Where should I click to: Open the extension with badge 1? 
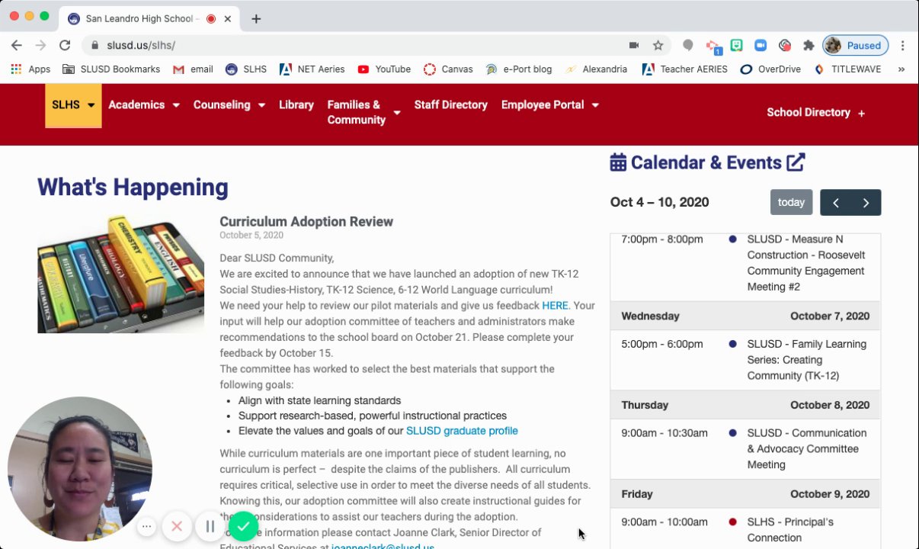[713, 47]
